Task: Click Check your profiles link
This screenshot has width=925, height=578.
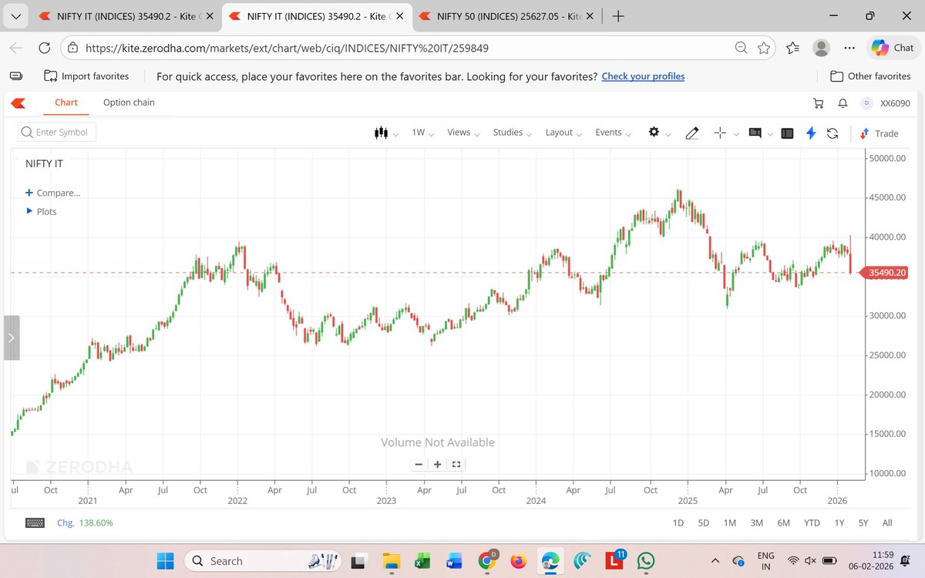Action: (643, 76)
